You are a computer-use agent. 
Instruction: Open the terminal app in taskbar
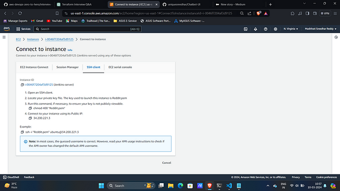point(219,186)
